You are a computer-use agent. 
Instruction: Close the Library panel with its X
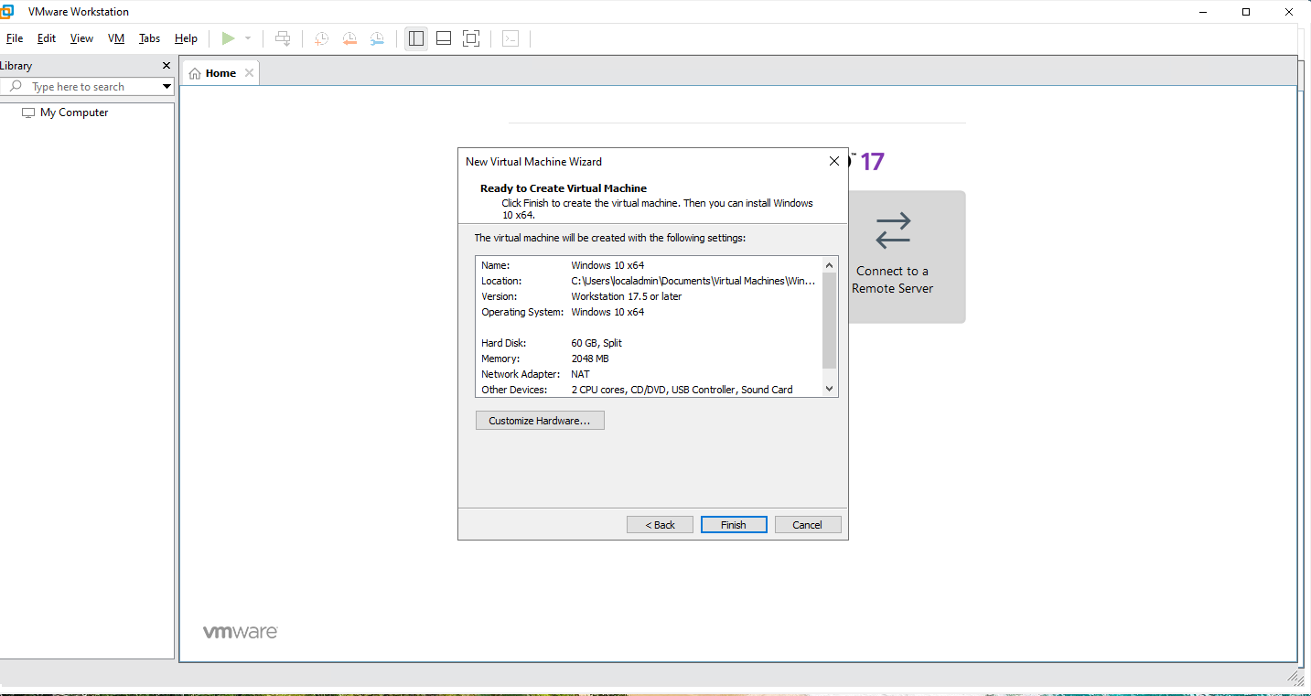[x=167, y=66]
